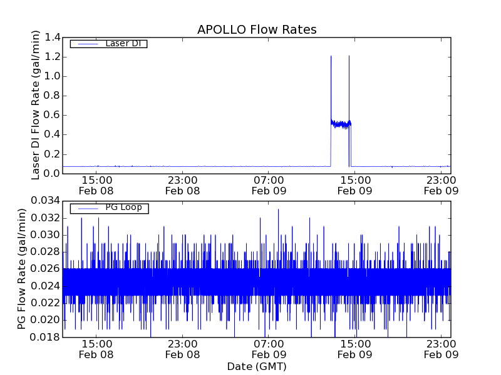
Task: Click top chart's "07:00 Feb 09" tick label
Action: tap(269, 185)
